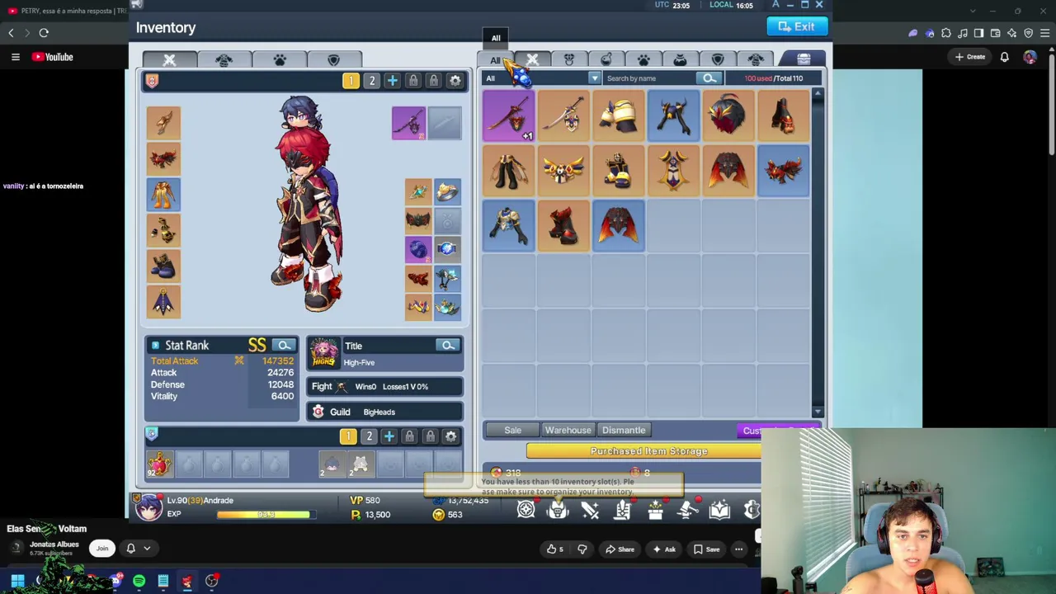Click the second locked equipment preset slot

pyautogui.click(x=433, y=80)
